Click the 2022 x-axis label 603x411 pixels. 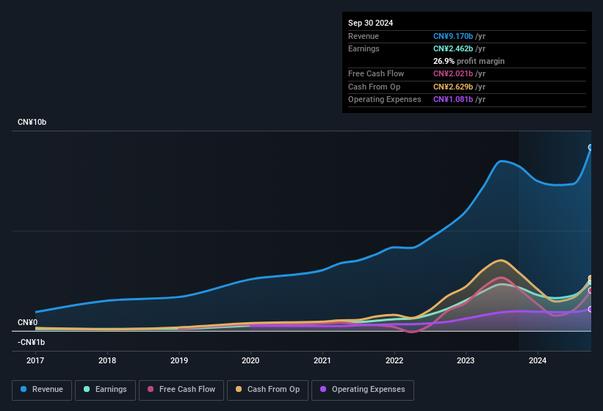pos(394,360)
